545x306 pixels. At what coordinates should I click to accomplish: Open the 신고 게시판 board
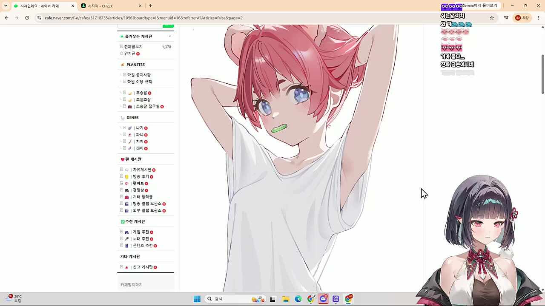[x=143, y=267]
